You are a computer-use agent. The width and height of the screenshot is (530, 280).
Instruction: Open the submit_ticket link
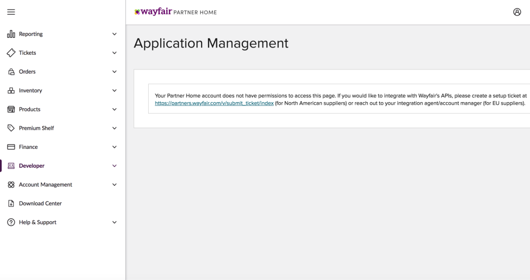214,103
